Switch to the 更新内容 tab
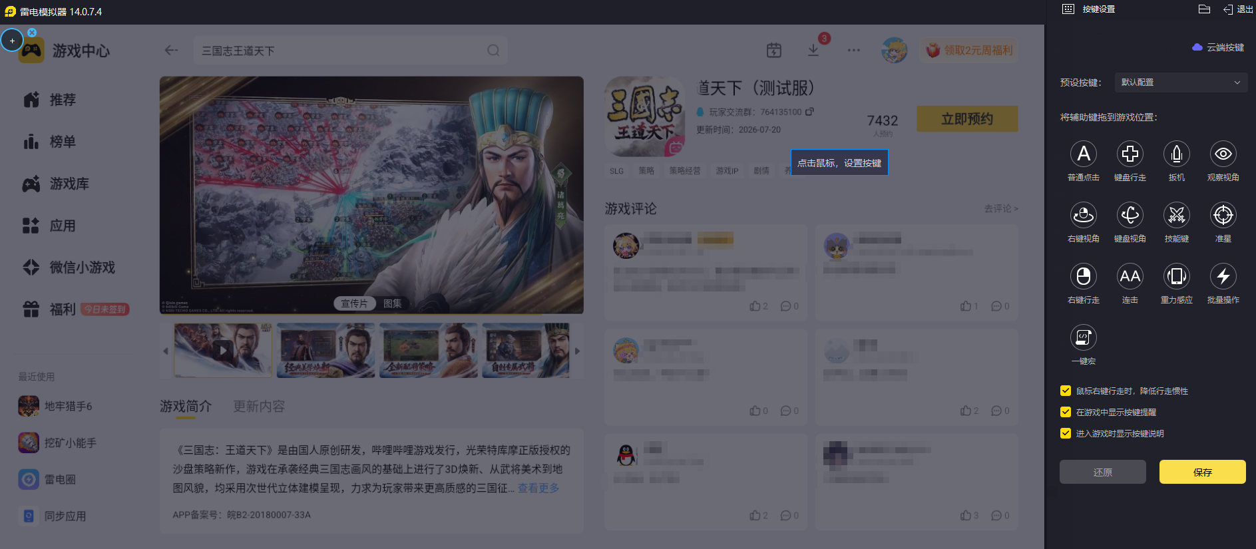 click(259, 407)
